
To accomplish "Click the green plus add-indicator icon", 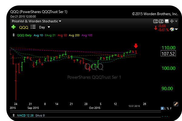I will tap(13, 27).
